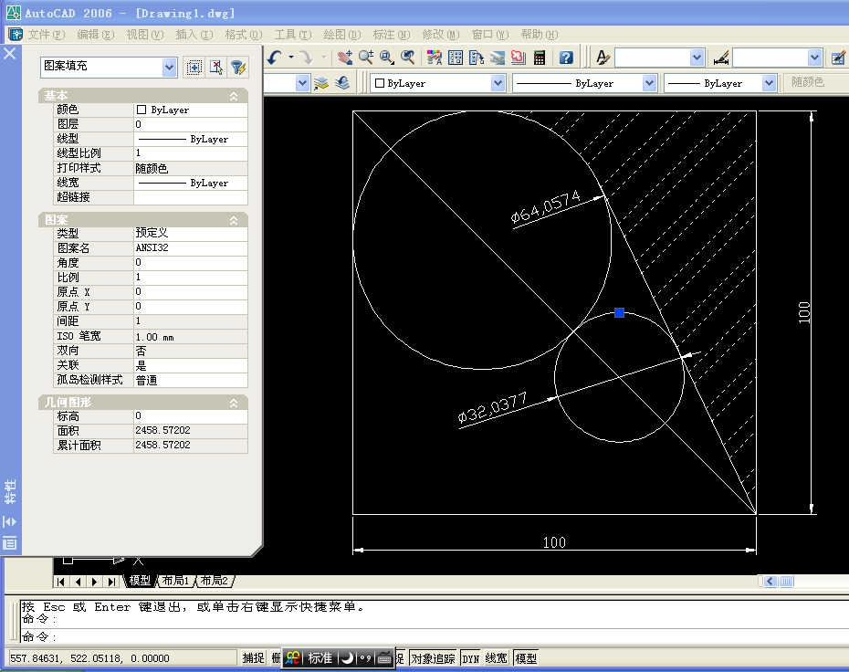The width and height of the screenshot is (849, 672).
Task: Select the Pan realtime hand tool
Action: pyautogui.click(x=344, y=57)
